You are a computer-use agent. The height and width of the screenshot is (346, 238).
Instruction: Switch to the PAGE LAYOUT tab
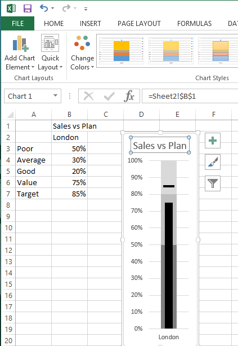139,23
